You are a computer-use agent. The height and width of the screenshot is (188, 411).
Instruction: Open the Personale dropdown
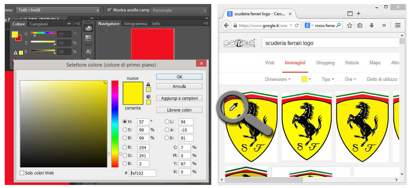179,10
